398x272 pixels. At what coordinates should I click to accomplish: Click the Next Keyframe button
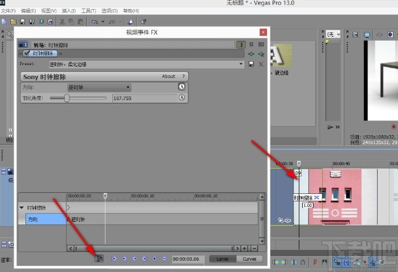coord(134,258)
